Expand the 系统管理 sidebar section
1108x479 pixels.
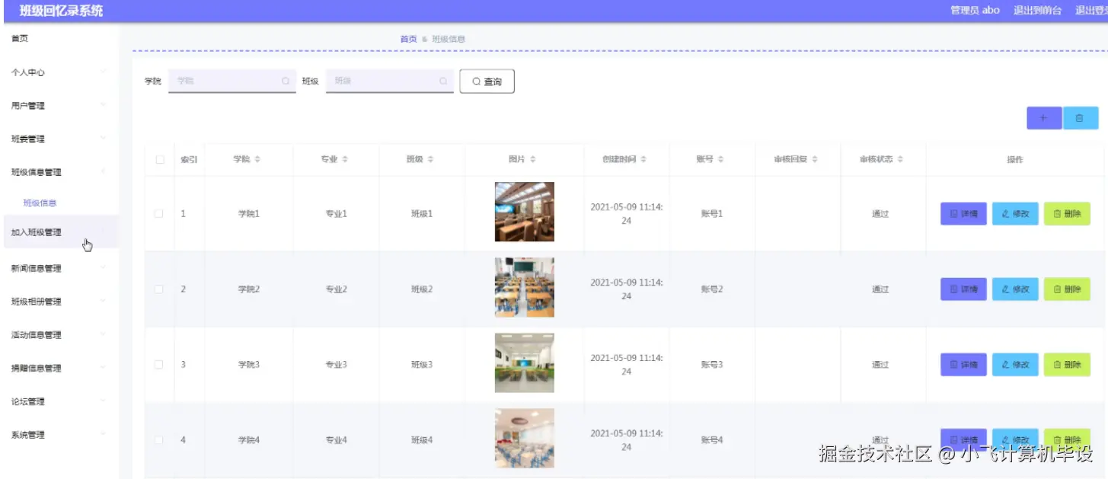pos(29,434)
